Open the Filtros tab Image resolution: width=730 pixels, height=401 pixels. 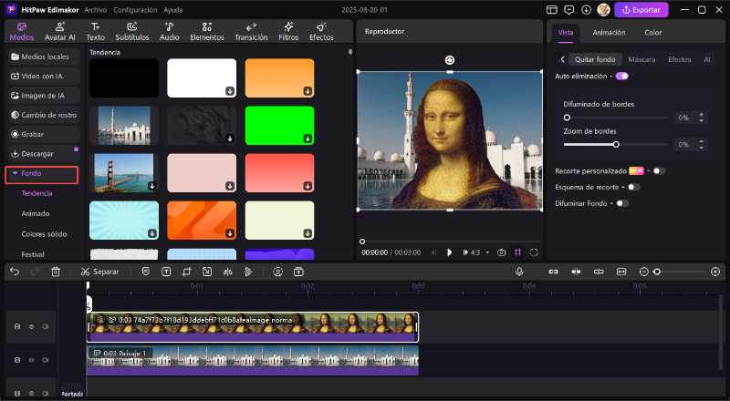(x=288, y=32)
